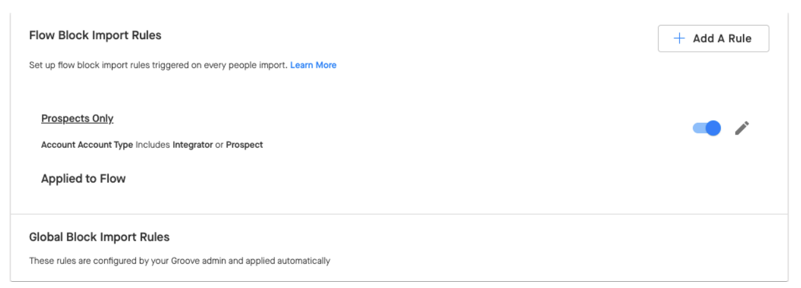Select the Global Block Import Rules heading
Screen dimensions: 801x288
(99, 237)
